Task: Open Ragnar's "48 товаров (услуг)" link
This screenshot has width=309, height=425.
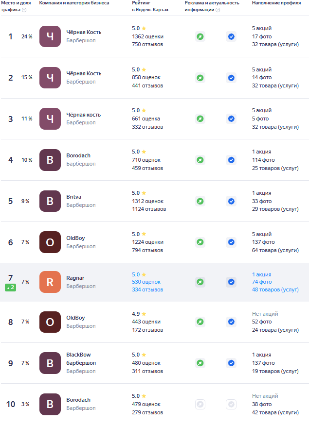Action: point(275,289)
